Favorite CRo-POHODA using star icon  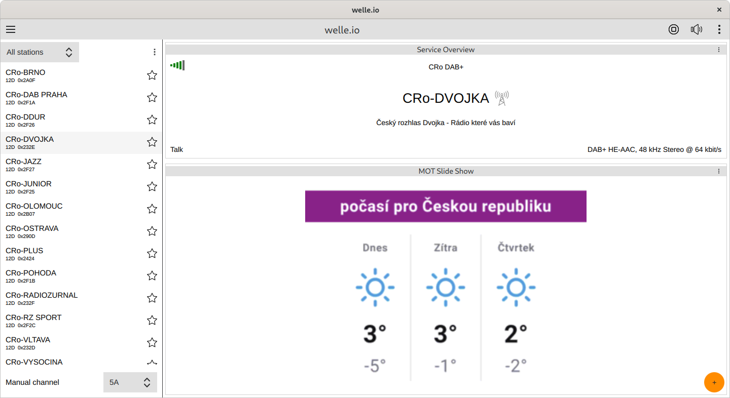tap(152, 275)
